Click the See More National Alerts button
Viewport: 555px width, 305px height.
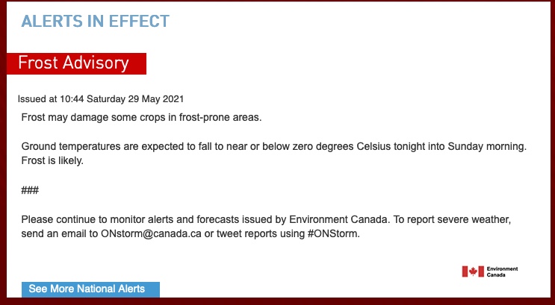90,289
